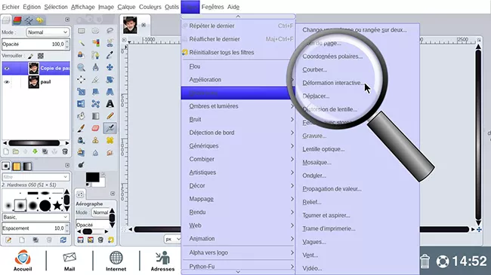The height and width of the screenshot is (275, 491).
Task: Open 'Mail' in the bottom bar
Action: (x=69, y=261)
